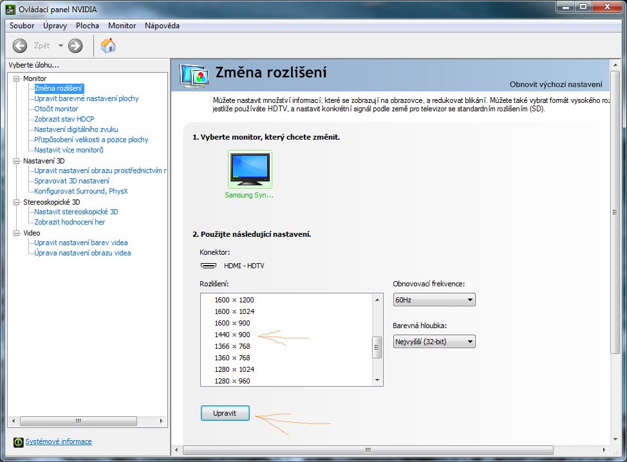Viewport: 627px width, 462px height.
Task: Click the NVIDIA title bar icon
Action: coord(10,9)
